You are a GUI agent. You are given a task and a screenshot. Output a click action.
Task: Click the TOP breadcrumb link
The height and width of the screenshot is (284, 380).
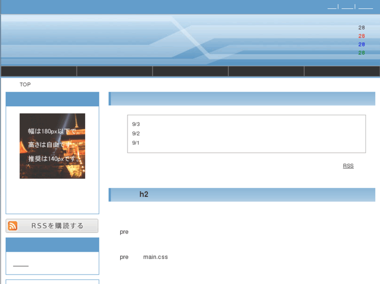25,84
